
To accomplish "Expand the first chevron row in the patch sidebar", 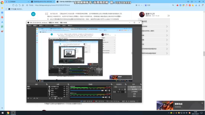I will (x=167, y=27).
